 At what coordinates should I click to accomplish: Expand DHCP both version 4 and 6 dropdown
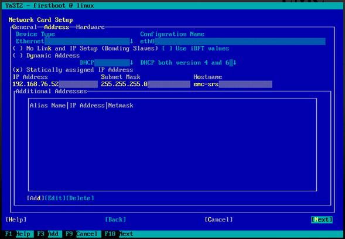coord(189,63)
